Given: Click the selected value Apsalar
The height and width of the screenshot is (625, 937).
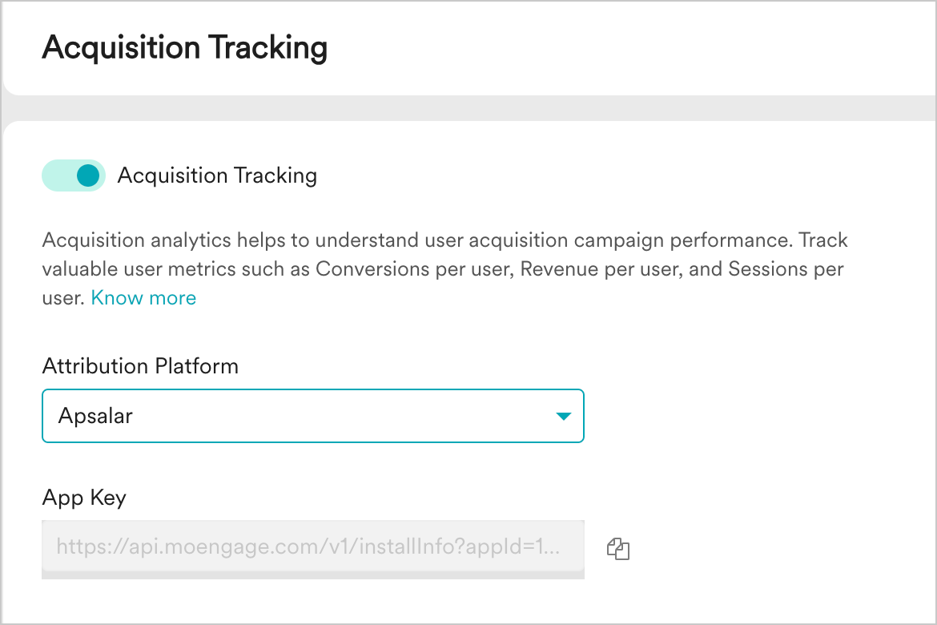Looking at the screenshot, I should [95, 417].
